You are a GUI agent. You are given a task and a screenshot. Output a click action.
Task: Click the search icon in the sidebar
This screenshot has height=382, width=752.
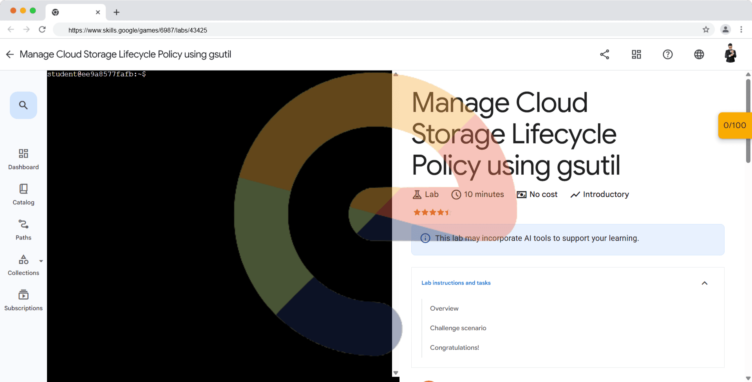(x=23, y=105)
